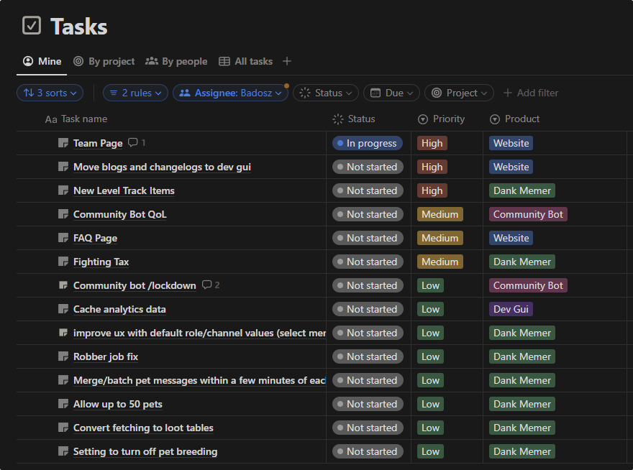The width and height of the screenshot is (633, 470).
Task: Click the page icon beside Cache analytics data
Action: (x=63, y=309)
